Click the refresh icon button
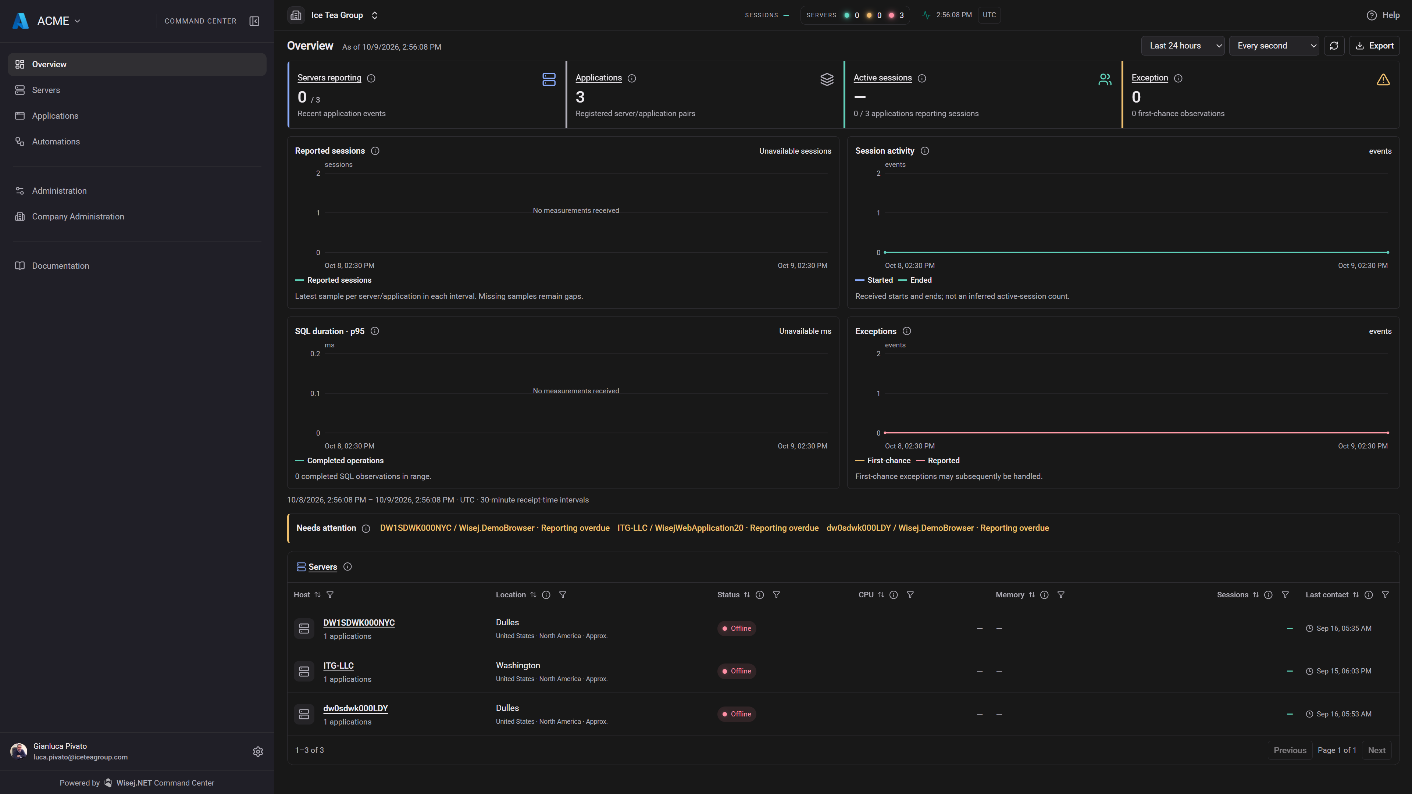Image resolution: width=1412 pixels, height=794 pixels. [1334, 46]
